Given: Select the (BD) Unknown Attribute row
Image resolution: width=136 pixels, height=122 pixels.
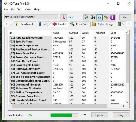Looking at the screenshot, I should pos(67,88).
